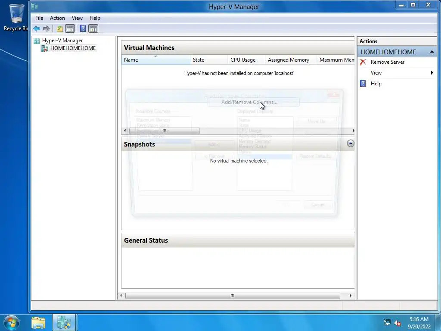The width and height of the screenshot is (441, 331).
Task: Click the muted volume tray icon
Action: (398, 323)
